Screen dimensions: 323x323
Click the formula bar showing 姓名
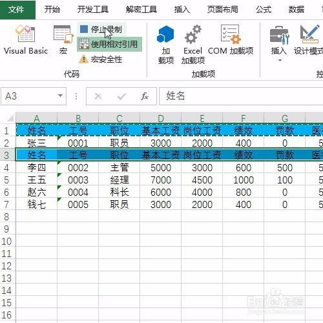point(241,96)
